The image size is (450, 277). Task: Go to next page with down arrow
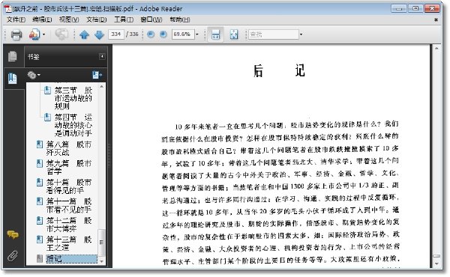[99, 34]
